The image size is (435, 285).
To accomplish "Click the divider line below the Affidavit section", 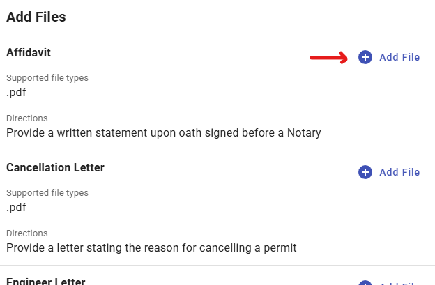I will 217,151.
